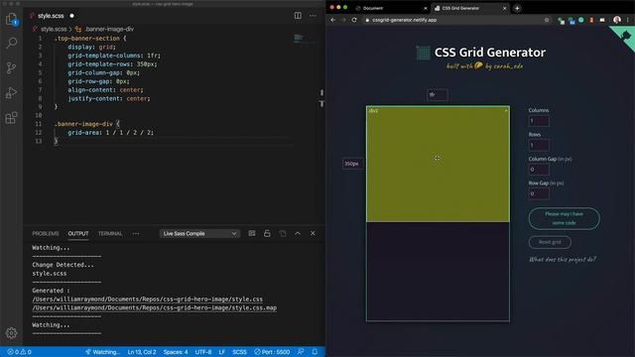The image size is (635, 357).
Task: Open the Source Control view
Action: [11, 68]
